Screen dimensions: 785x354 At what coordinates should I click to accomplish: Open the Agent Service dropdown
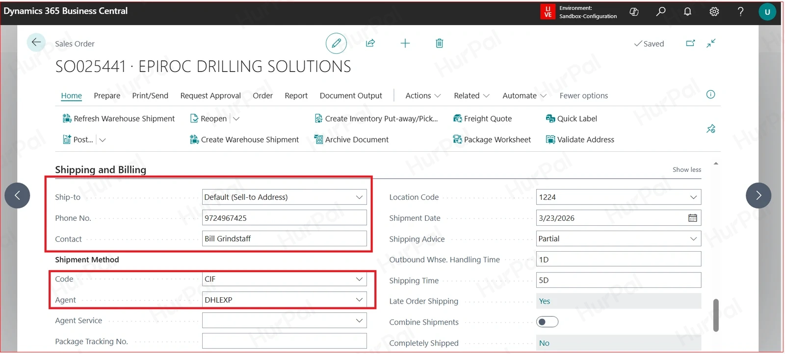point(360,321)
